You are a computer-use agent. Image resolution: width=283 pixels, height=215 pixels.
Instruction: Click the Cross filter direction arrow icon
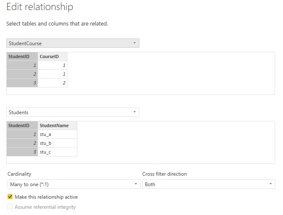(x=270, y=184)
